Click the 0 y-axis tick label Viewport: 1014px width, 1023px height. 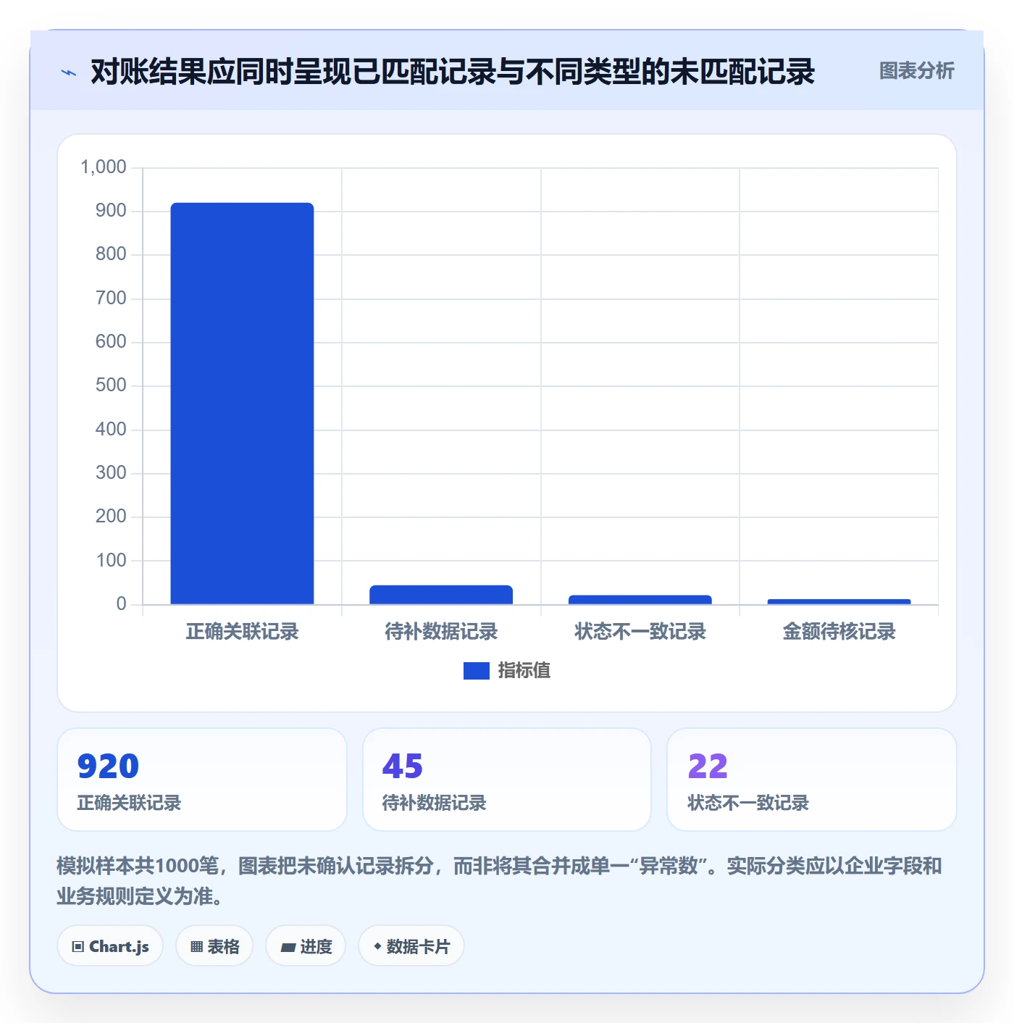pyautogui.click(x=121, y=604)
